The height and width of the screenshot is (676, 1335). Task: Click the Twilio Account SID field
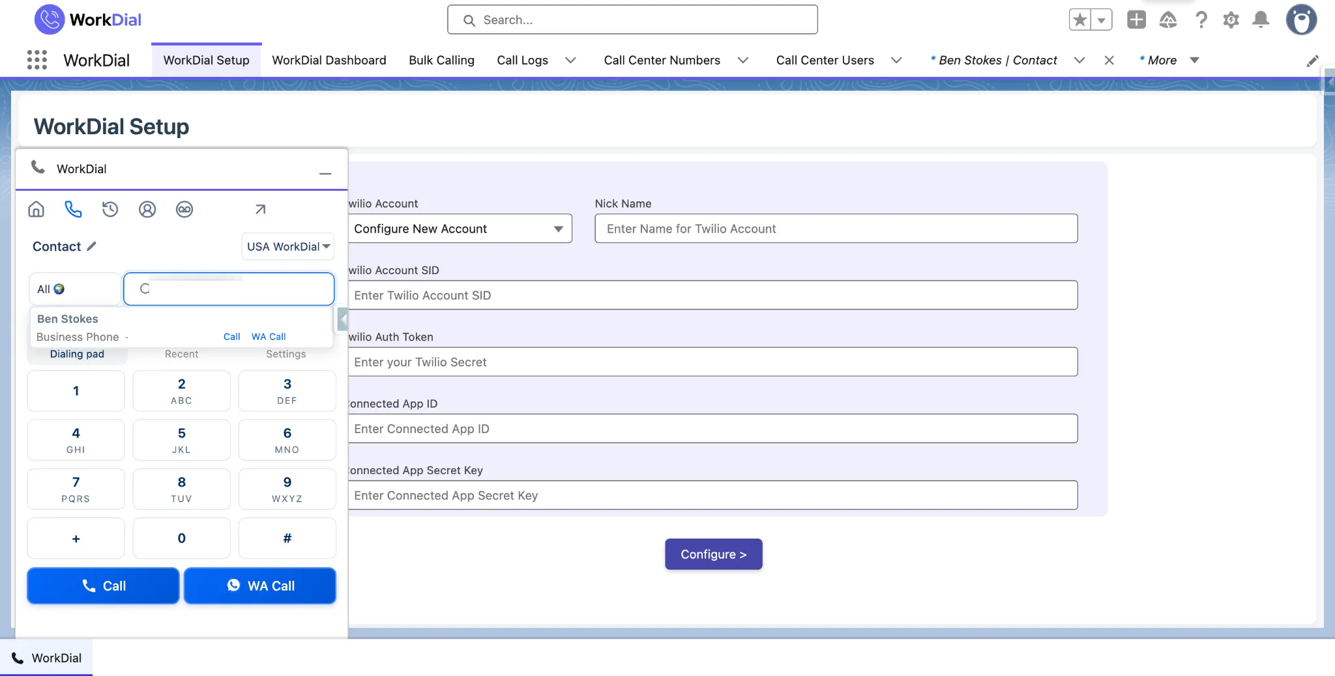coord(712,295)
